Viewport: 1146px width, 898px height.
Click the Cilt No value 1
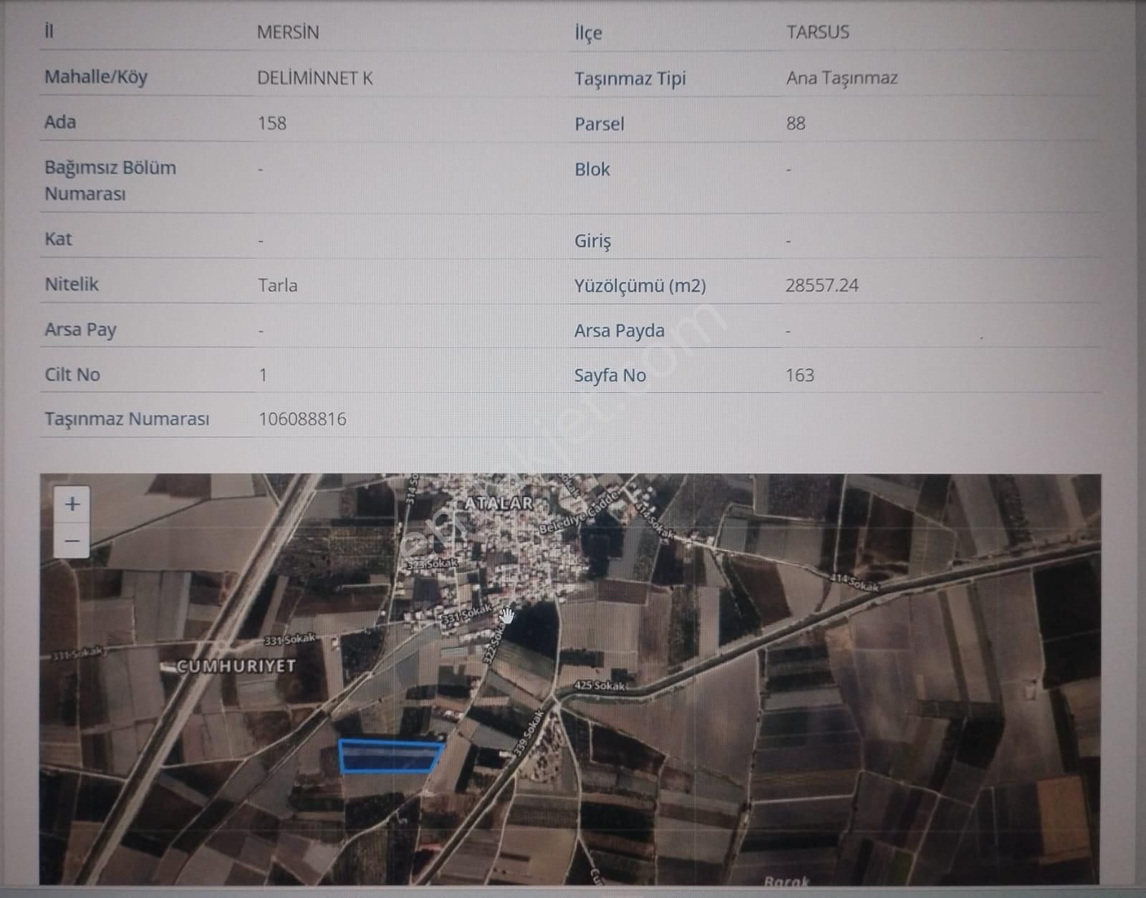point(263,375)
